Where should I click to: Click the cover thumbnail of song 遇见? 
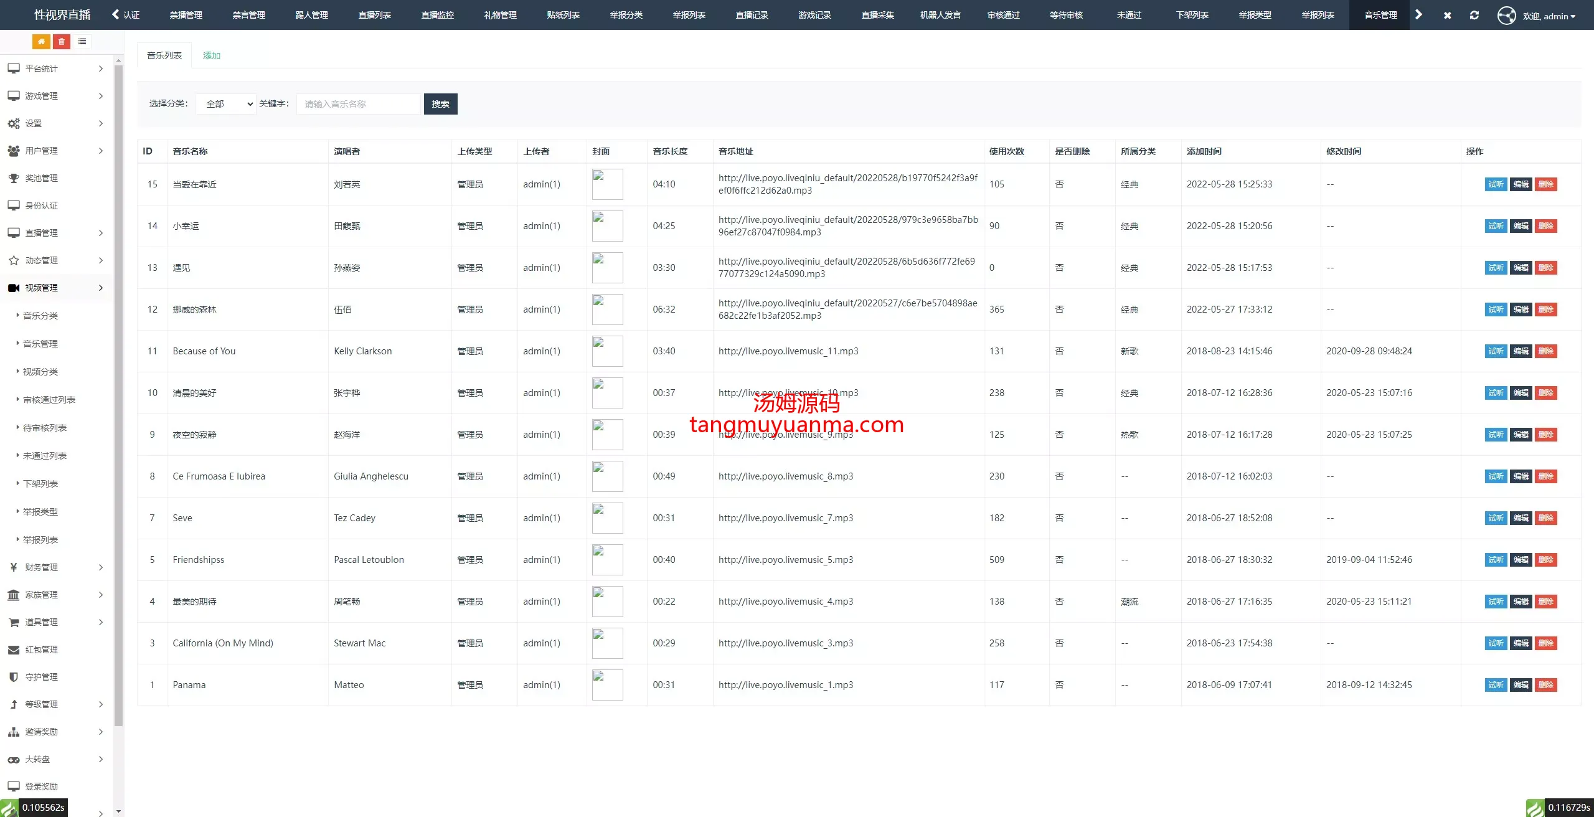coord(607,268)
